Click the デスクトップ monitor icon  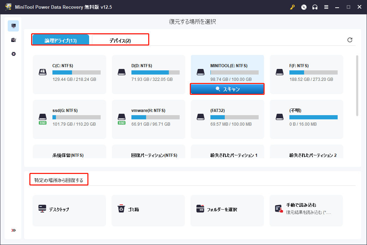coord(42,209)
